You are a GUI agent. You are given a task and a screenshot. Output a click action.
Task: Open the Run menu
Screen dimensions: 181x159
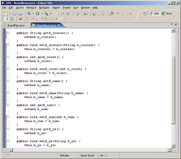(76, 8)
